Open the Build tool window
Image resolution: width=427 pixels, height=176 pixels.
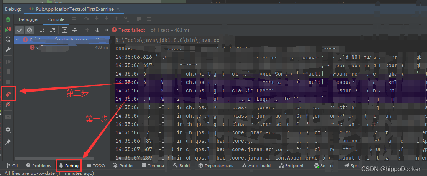(x=181, y=165)
